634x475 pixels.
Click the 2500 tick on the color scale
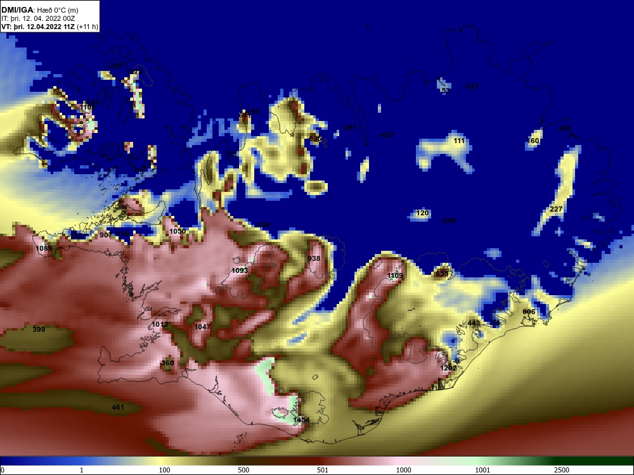point(562,470)
